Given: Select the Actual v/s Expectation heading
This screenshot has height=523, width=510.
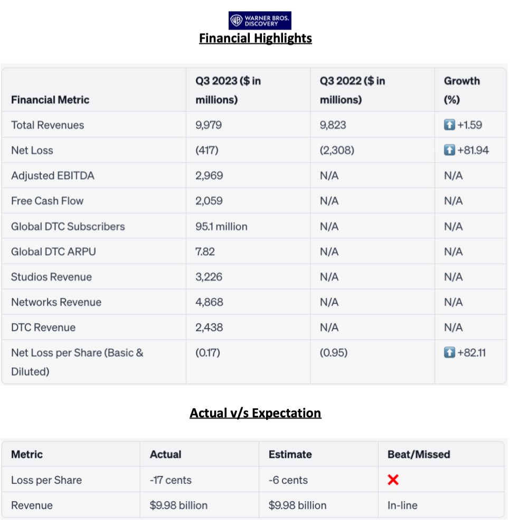Looking at the screenshot, I should (x=255, y=413).
